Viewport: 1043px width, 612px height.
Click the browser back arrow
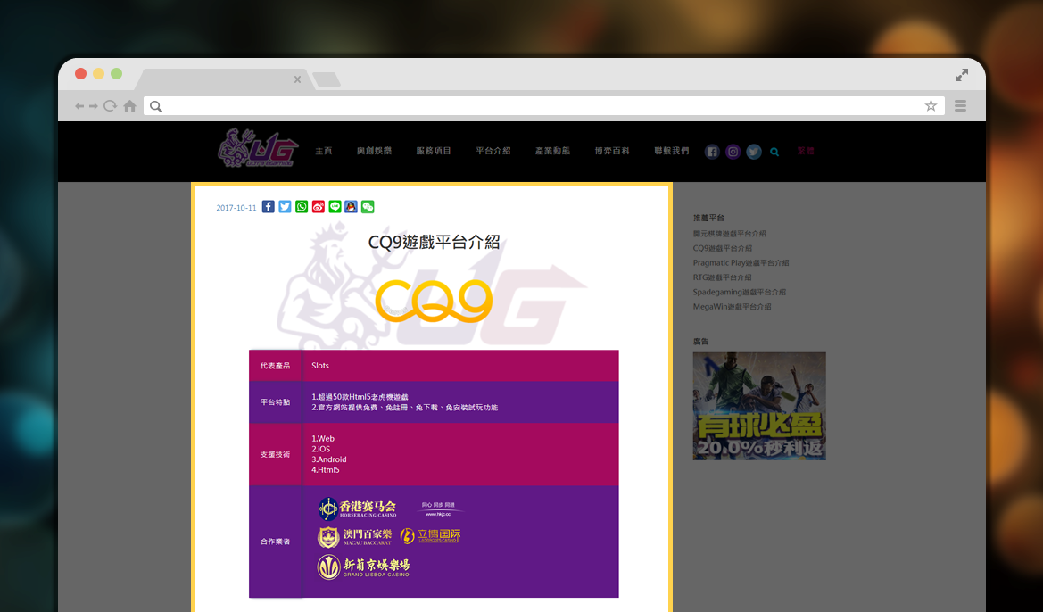point(79,106)
